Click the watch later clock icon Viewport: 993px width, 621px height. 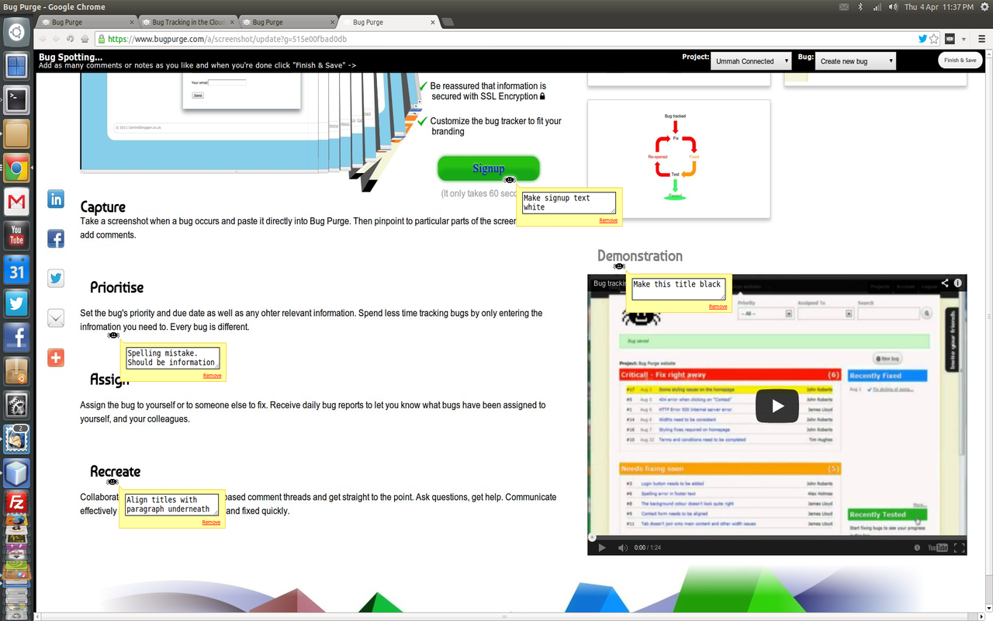coord(918,547)
